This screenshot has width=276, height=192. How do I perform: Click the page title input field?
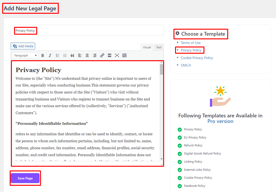[87, 30]
